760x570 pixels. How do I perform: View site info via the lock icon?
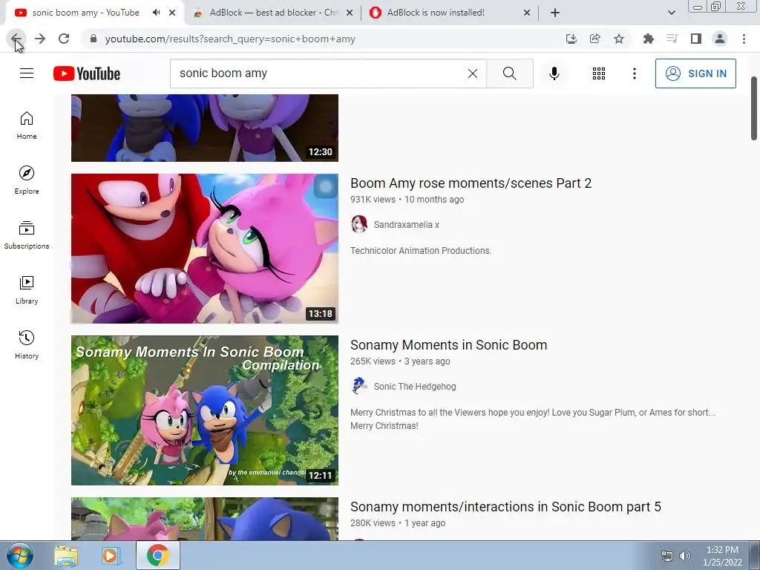point(94,39)
